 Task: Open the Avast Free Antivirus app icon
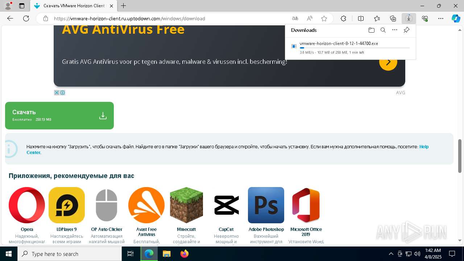point(146,205)
